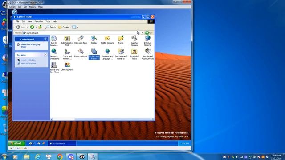The image size is (285, 160).
Task: Open Taskbar and Start Menu applet
Action: (x=54, y=67)
